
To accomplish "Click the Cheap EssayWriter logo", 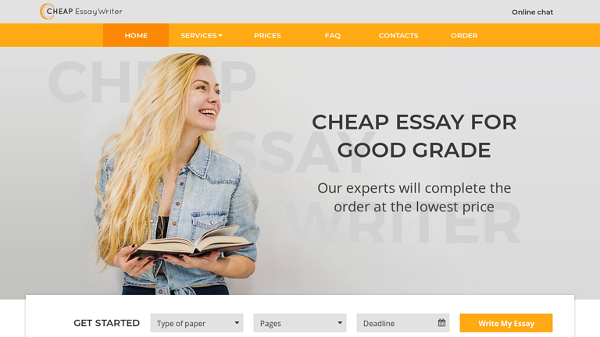I will tap(81, 12).
